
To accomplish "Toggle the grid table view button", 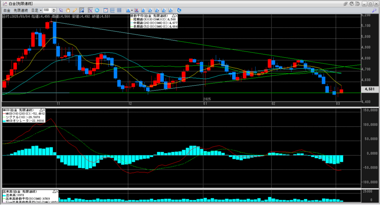I will pyautogui.click(x=119, y=10).
